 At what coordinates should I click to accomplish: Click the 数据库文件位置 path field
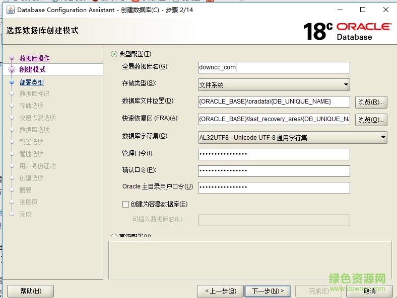pos(274,102)
